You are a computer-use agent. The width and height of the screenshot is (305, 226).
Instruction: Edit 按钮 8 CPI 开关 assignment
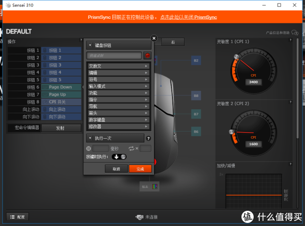point(62,102)
